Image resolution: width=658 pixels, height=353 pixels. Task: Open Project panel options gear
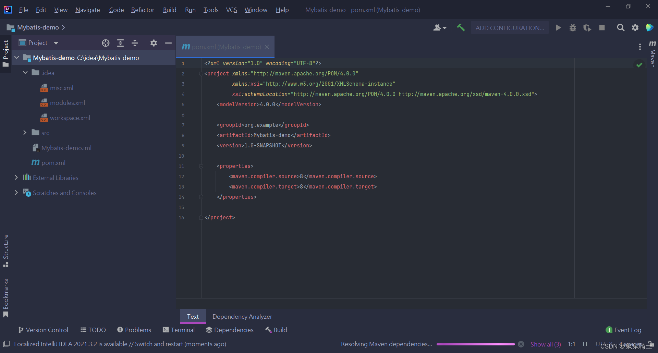154,43
